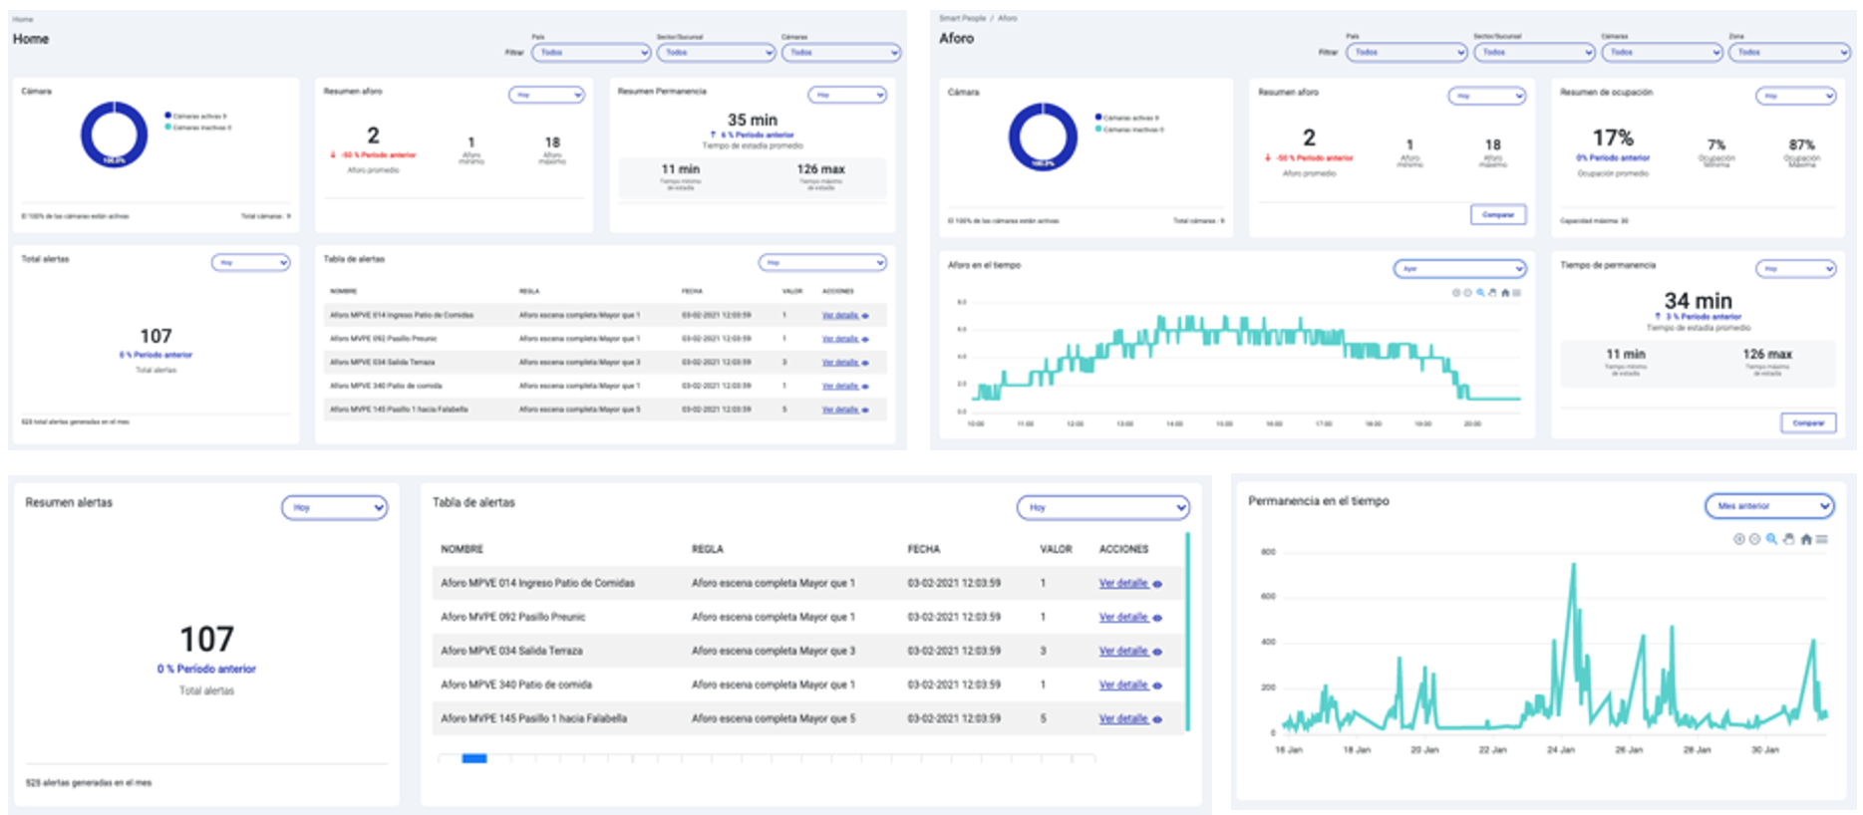
Task: Open Ayer dropdown on Aforo en el tiempo
Action: point(1459,268)
